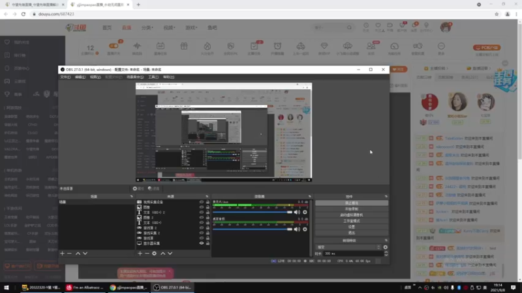522x293 pixels.
Task: Click the search magnifier on Douyu header
Action: 349,27
